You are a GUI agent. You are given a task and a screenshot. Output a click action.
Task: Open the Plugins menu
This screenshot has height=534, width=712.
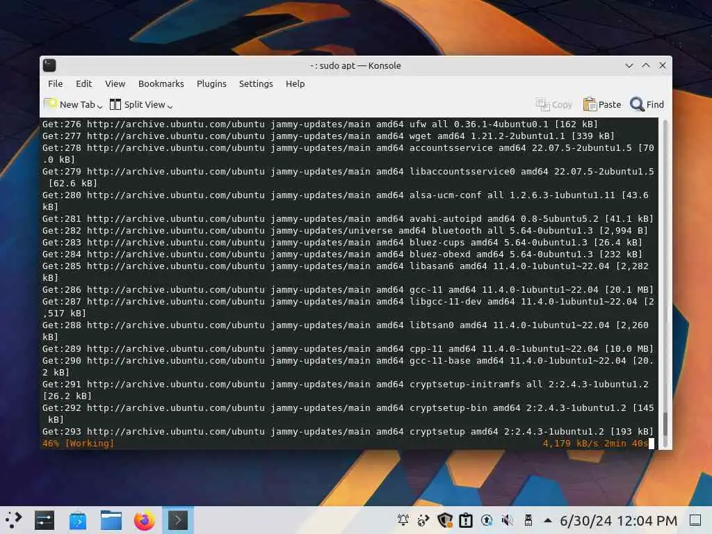coord(211,83)
